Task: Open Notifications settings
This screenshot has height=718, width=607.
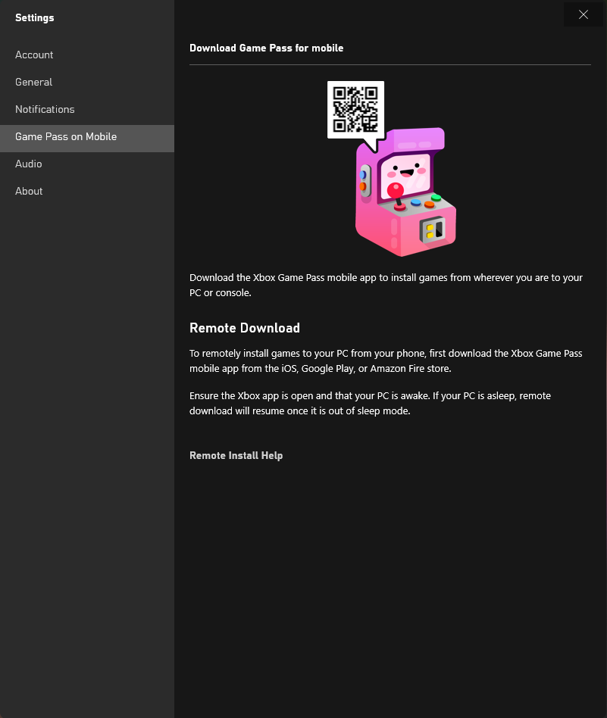Action: click(x=87, y=109)
